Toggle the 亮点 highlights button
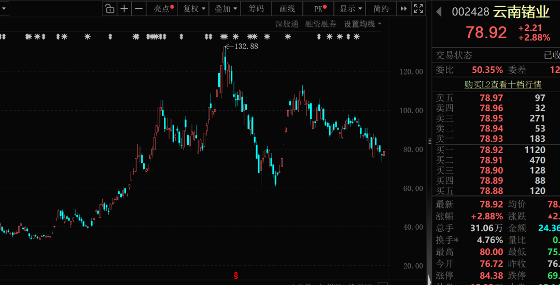The height and width of the screenshot is (285, 560). tap(164, 9)
